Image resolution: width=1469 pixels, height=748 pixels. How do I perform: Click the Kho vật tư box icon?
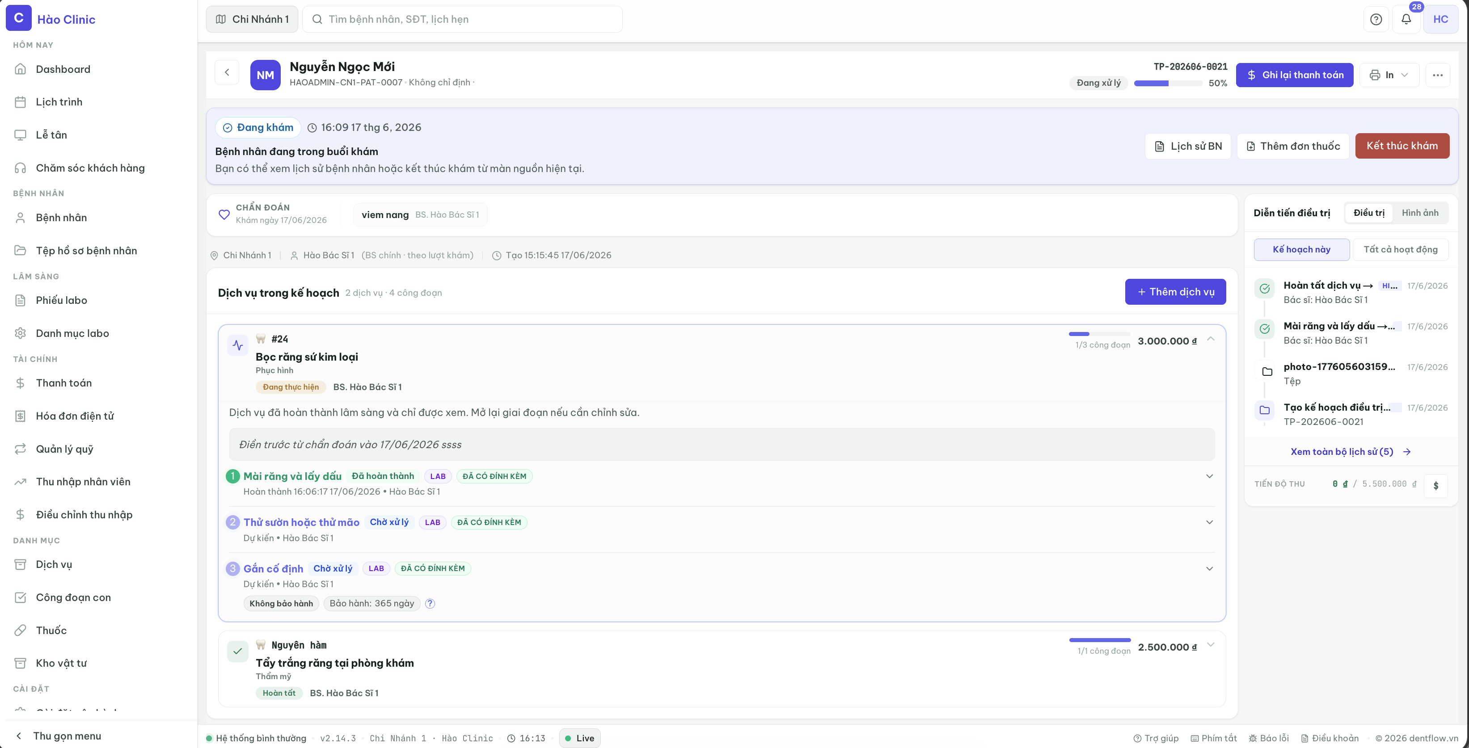[x=21, y=663]
